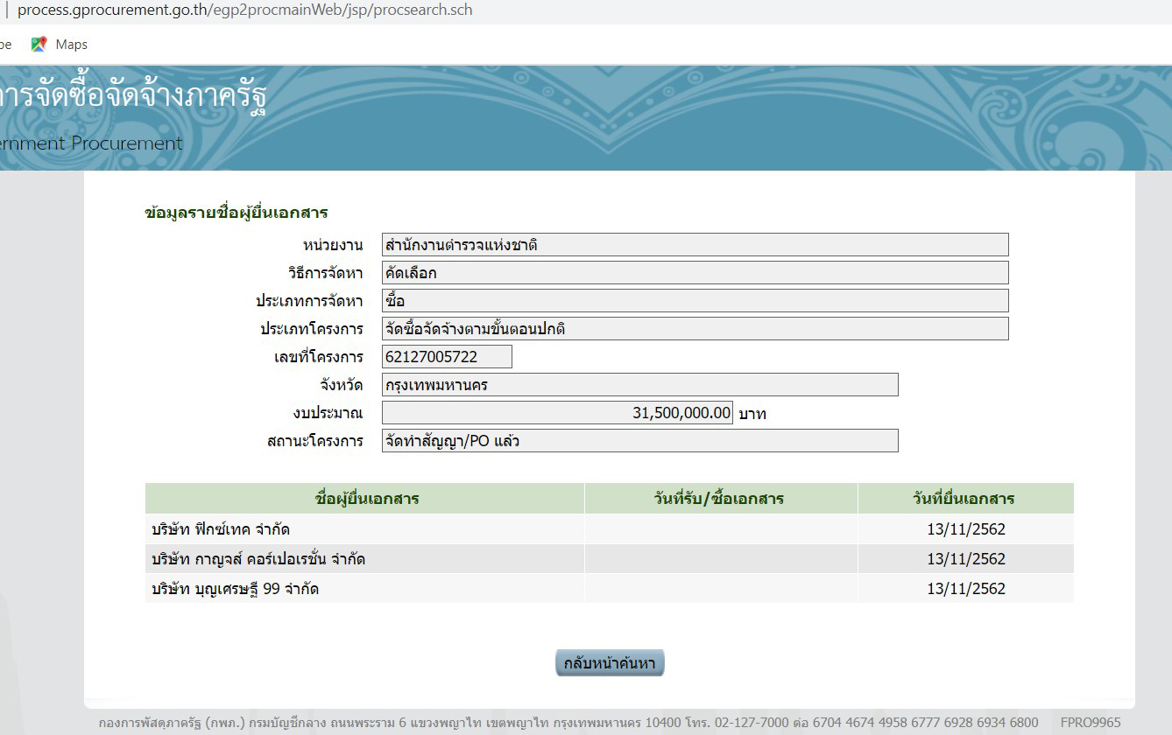Click the browser address bar URL
This screenshot has height=735, width=1172.
pyautogui.click(x=244, y=10)
